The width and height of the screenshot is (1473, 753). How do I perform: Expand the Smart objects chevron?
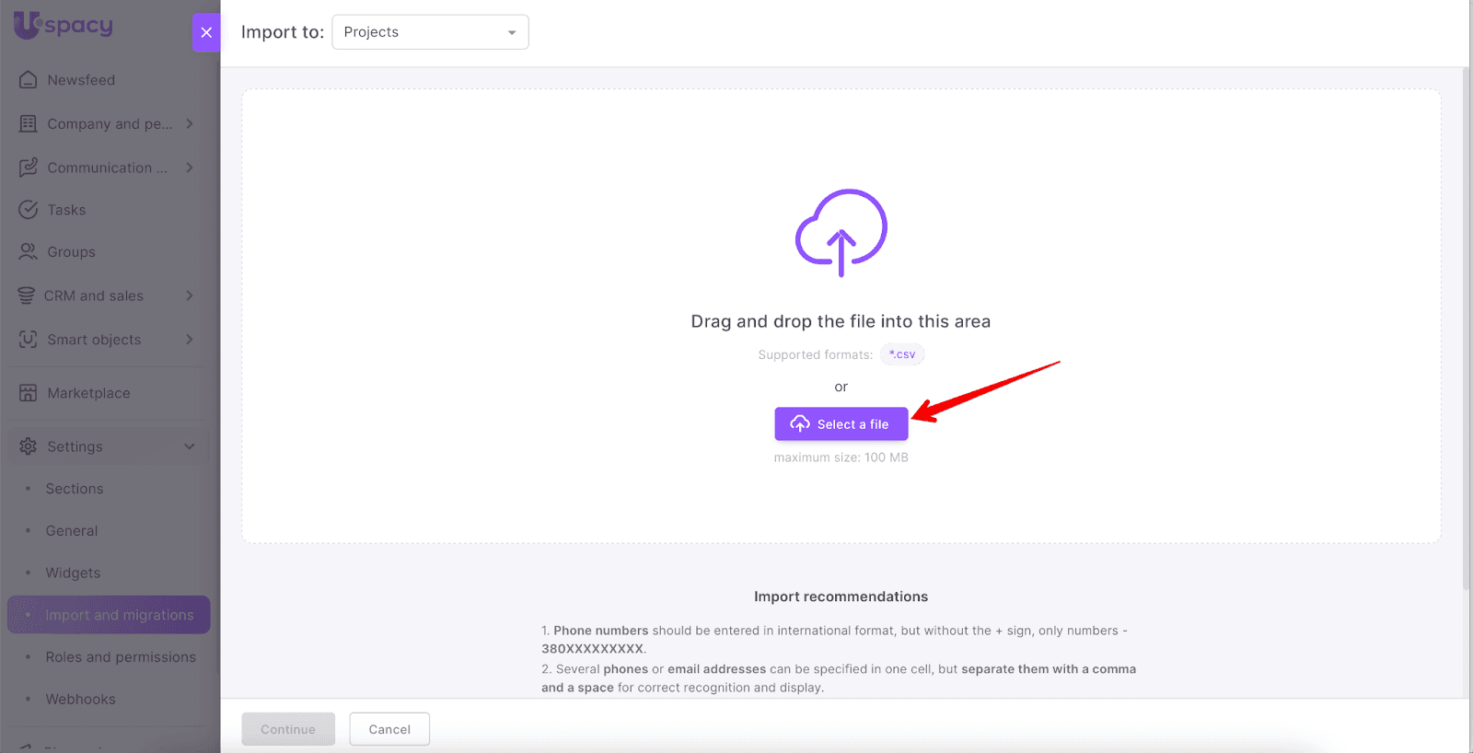[x=190, y=339]
